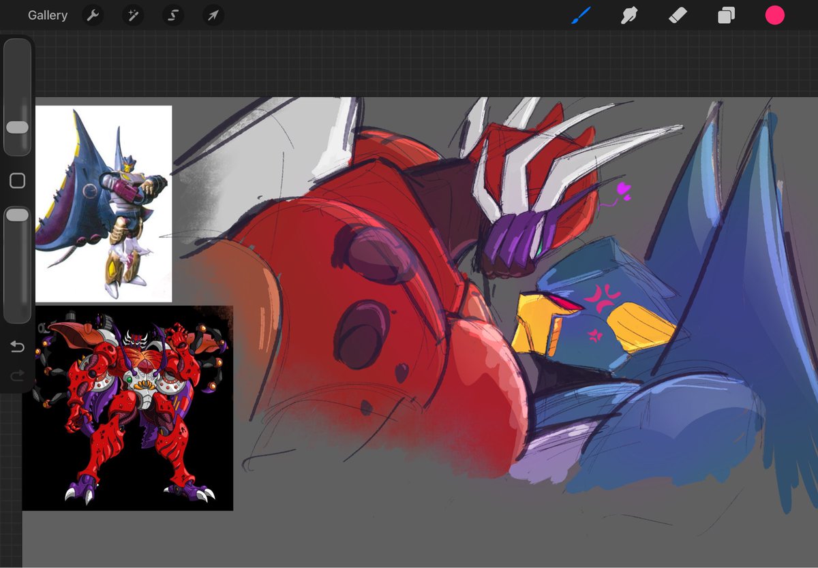Select the Eraser tool
This screenshot has height=568, width=818.
678,15
